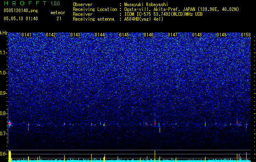
Task: Click the 0149 time marker
Action: point(221,35)
